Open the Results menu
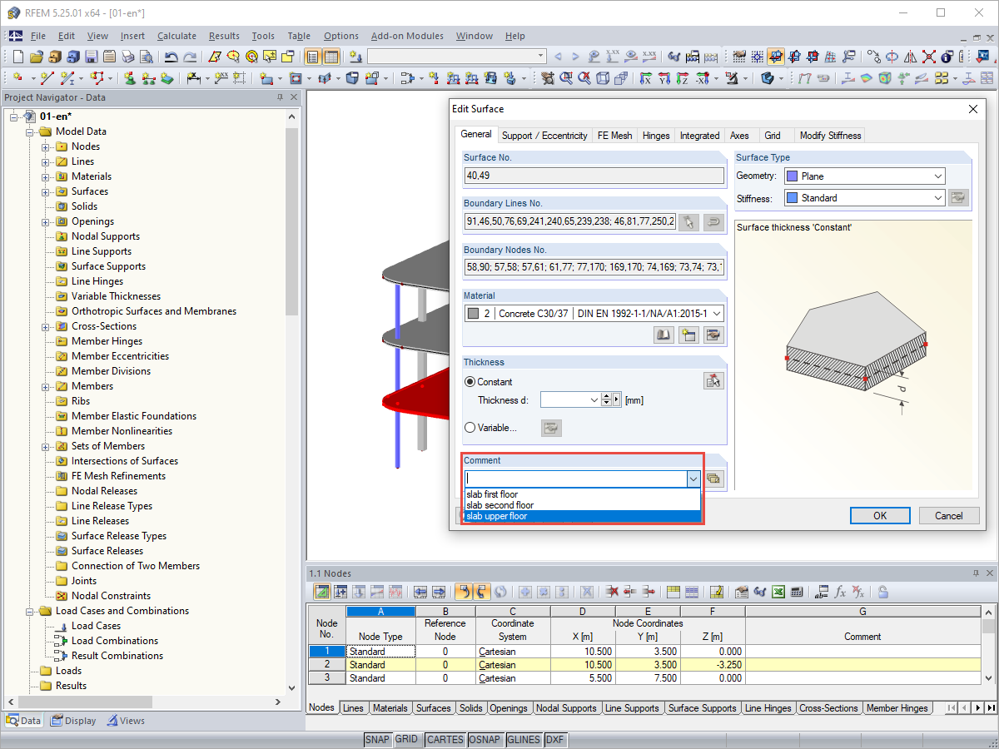The height and width of the screenshot is (749, 999). coord(224,36)
